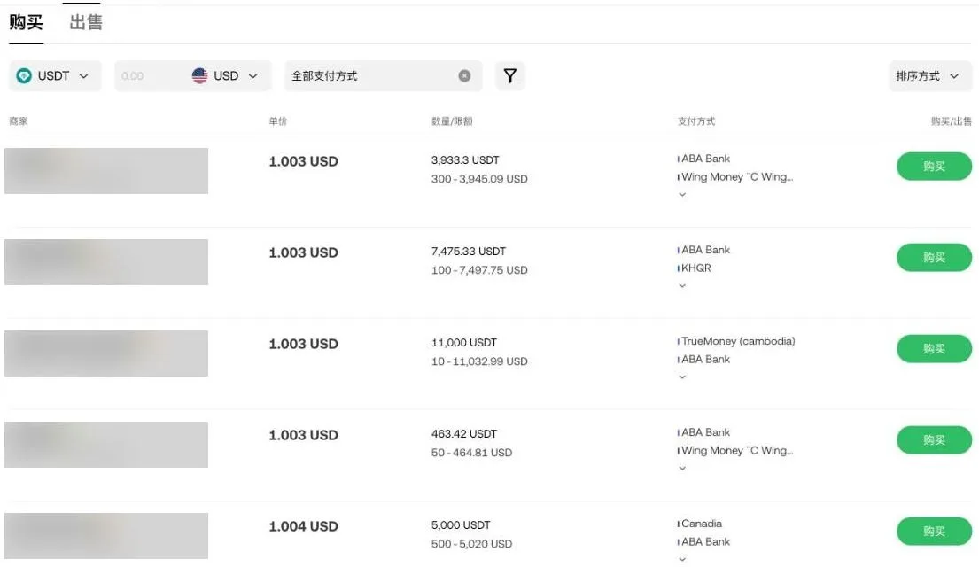Buy the 463.42 USDT offer
The height and width of the screenshot is (567, 979).
click(934, 439)
